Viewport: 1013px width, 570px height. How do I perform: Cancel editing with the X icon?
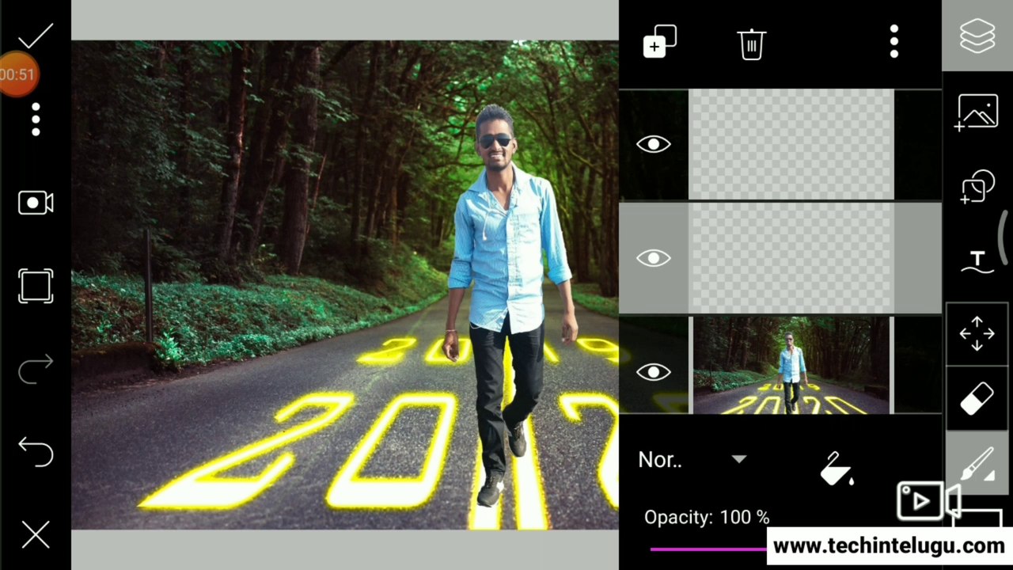pos(36,535)
